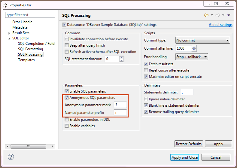Image resolution: width=237 pixels, height=168 pixels.
Task: Click the Statements delimiter text field
Action: (187, 92)
